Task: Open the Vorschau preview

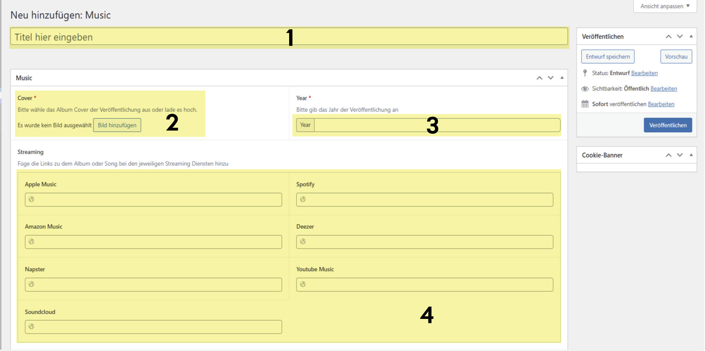Action: click(x=676, y=57)
